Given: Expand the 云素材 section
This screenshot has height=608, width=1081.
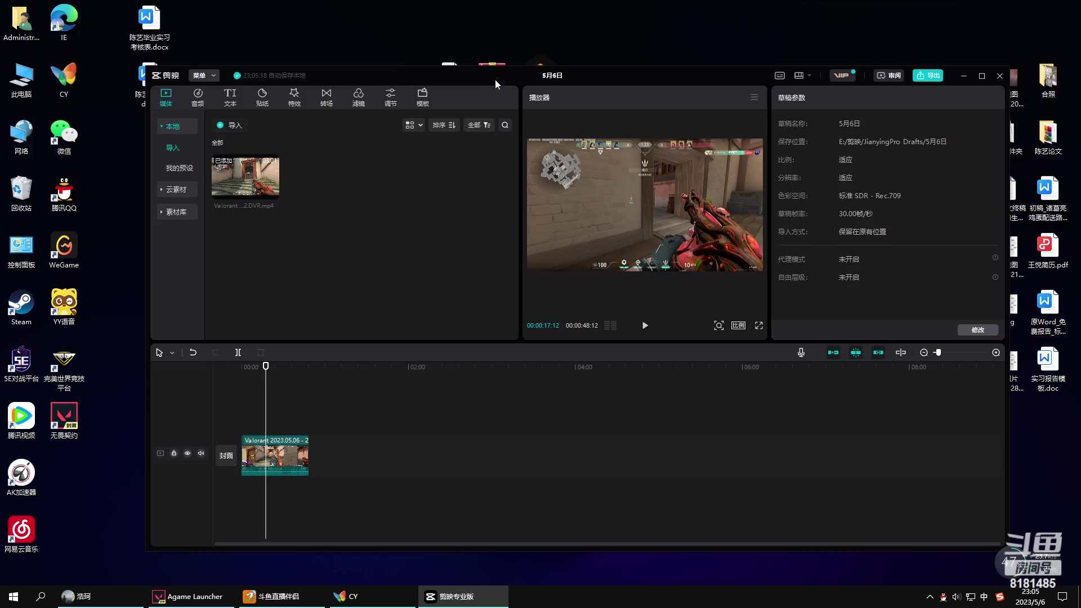Looking at the screenshot, I should click(177, 190).
